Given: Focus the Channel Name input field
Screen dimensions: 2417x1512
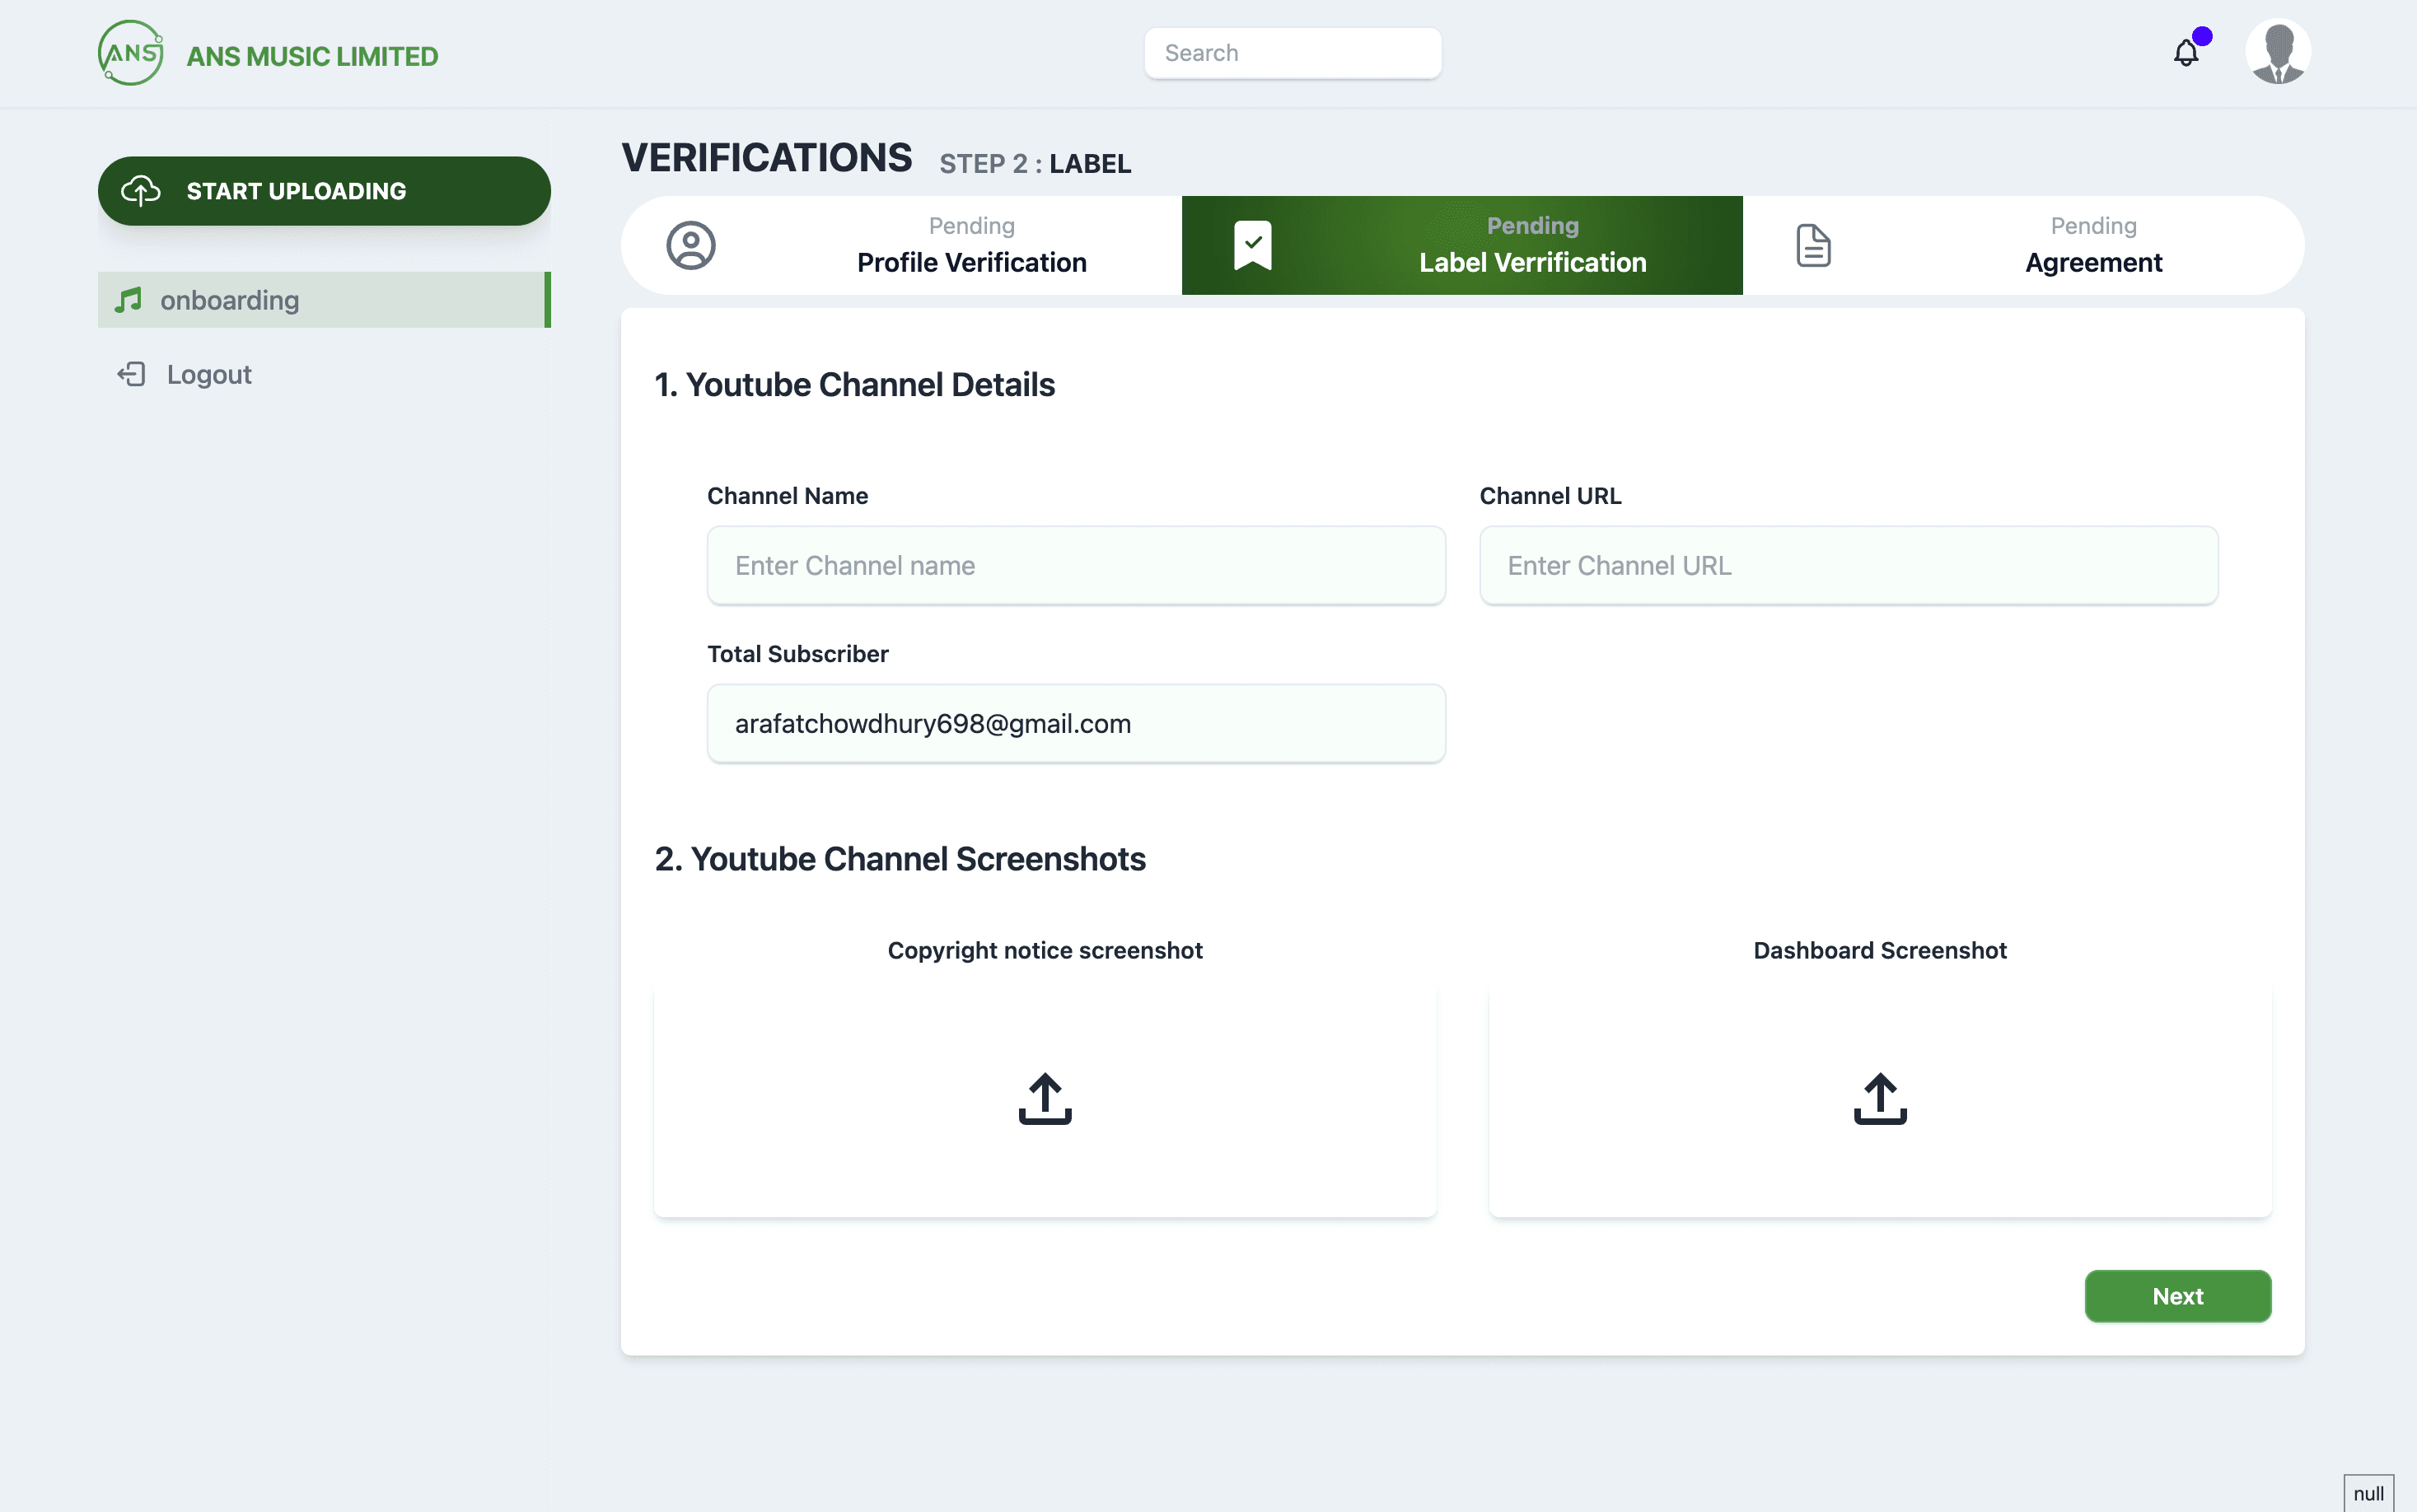Looking at the screenshot, I should [1076, 566].
